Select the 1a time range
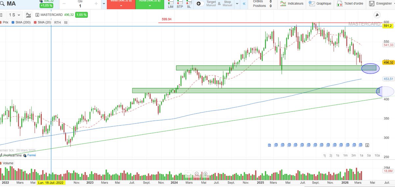 pos(361,155)
